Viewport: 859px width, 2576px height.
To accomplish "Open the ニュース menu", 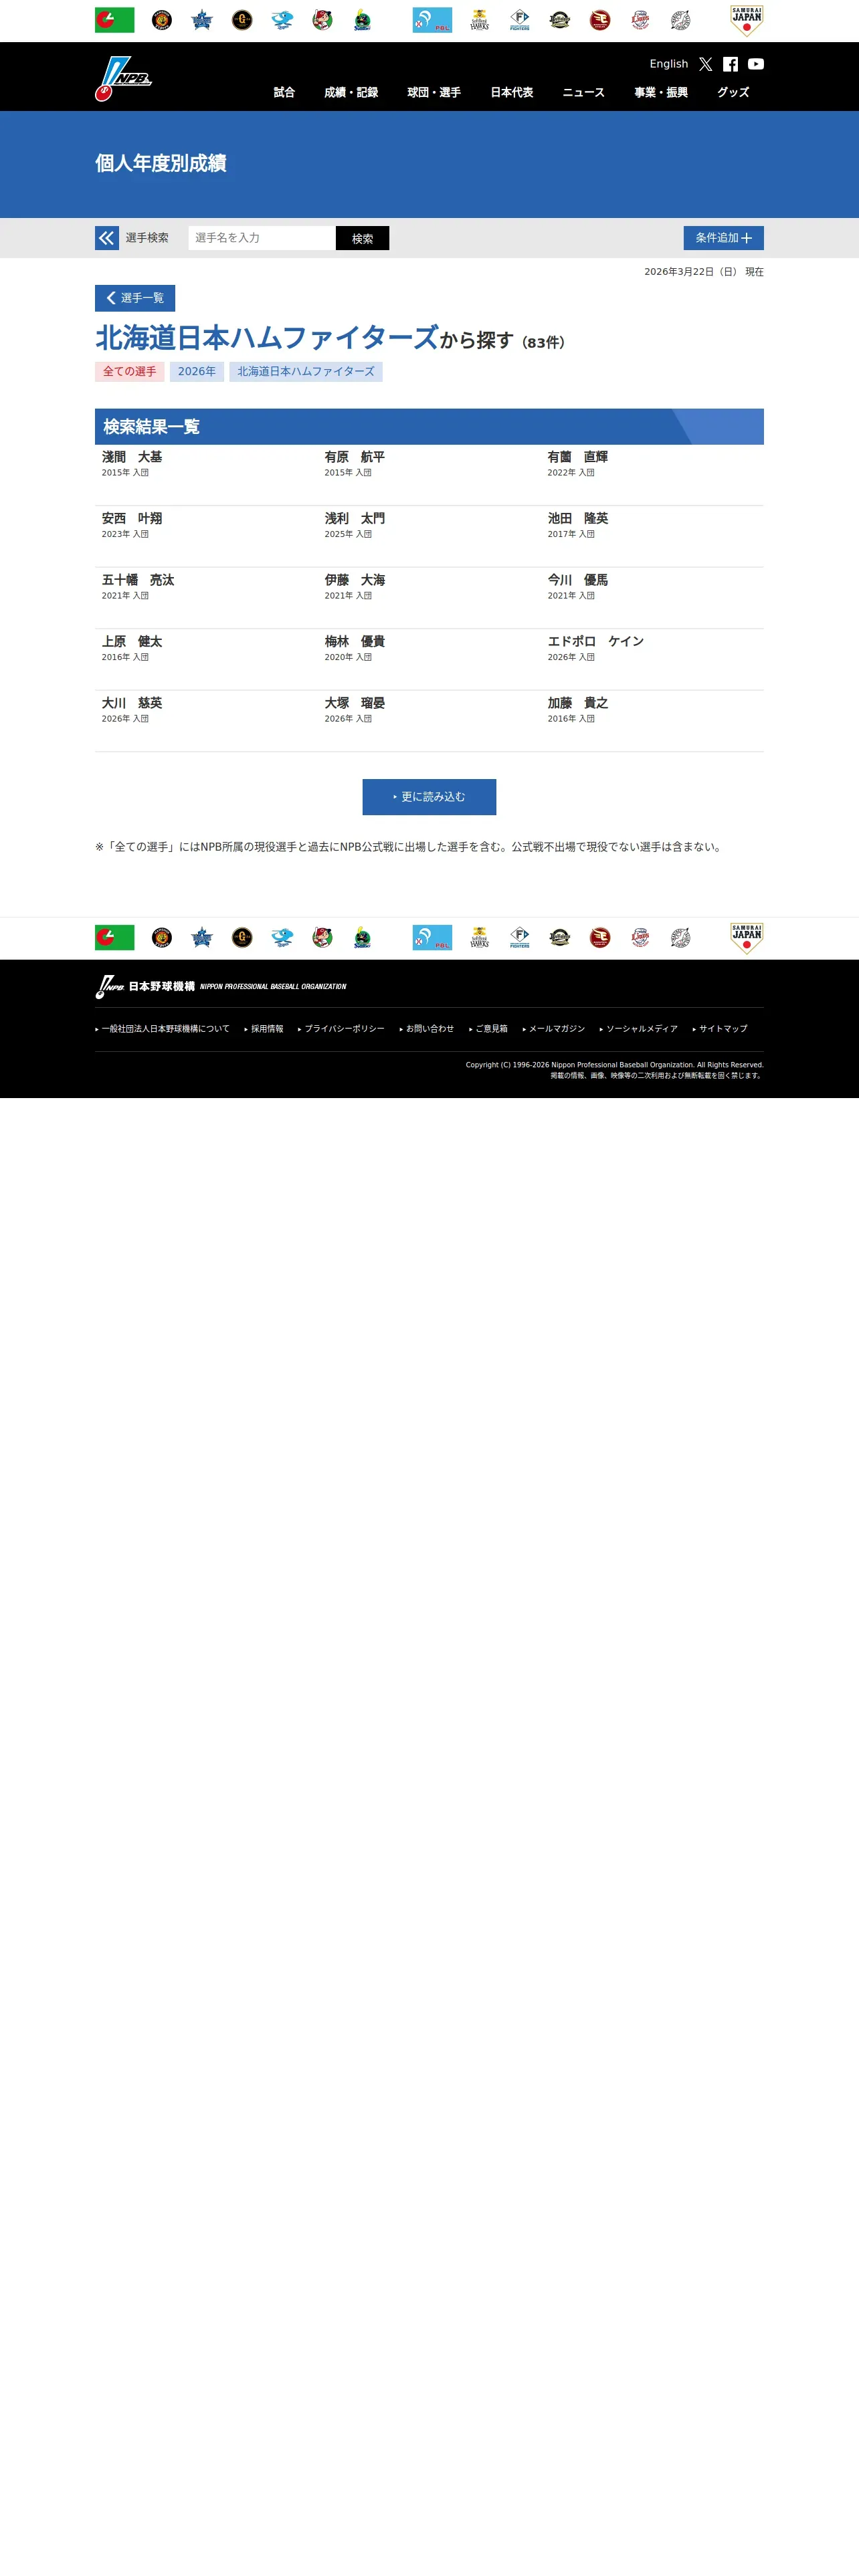I will click(584, 92).
